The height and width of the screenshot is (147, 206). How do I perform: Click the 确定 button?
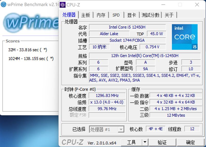pos(190,142)
